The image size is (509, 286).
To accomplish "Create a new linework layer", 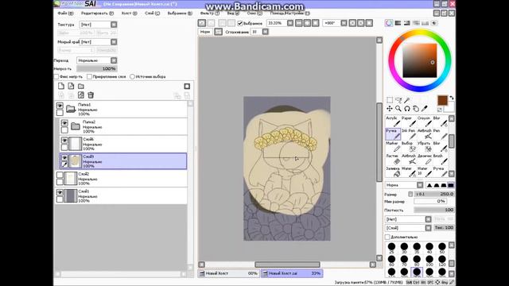I will 71,86.
